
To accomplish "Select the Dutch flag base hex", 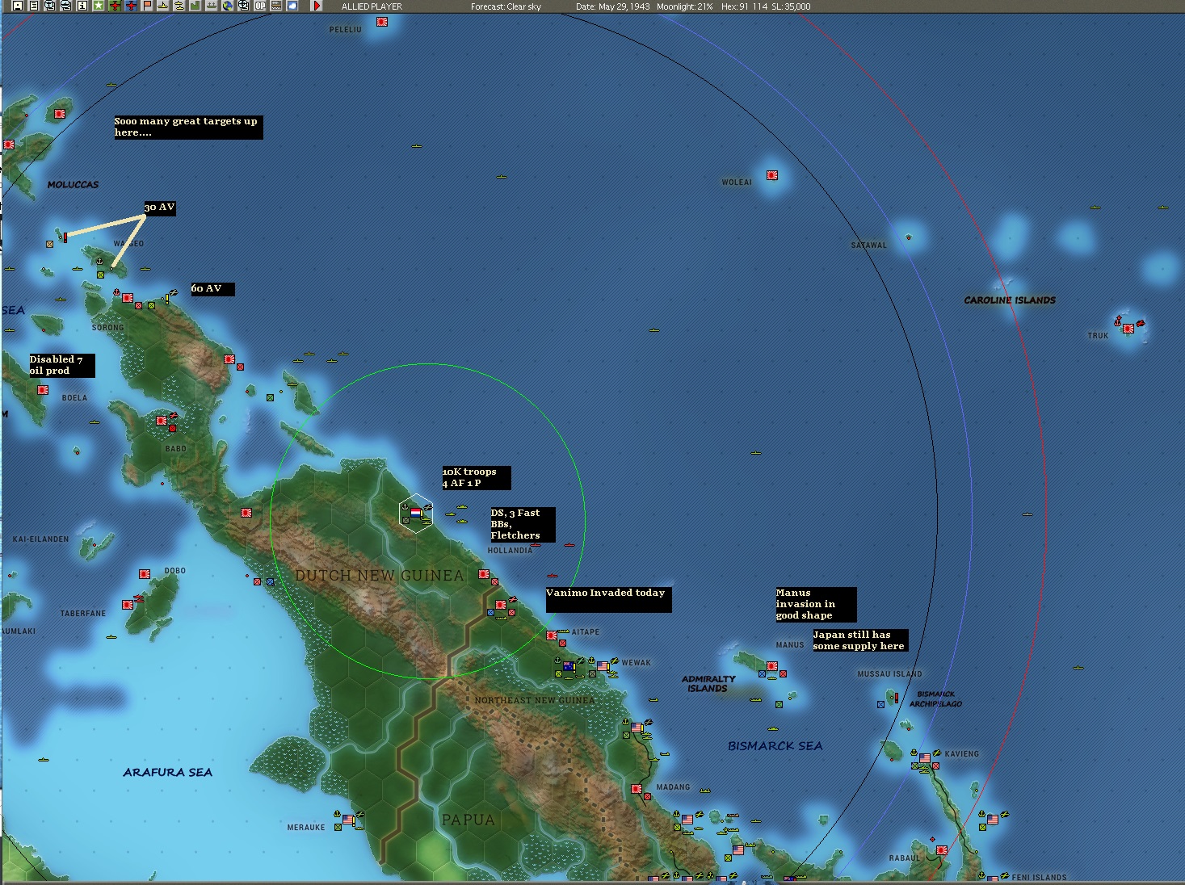I will [x=415, y=512].
